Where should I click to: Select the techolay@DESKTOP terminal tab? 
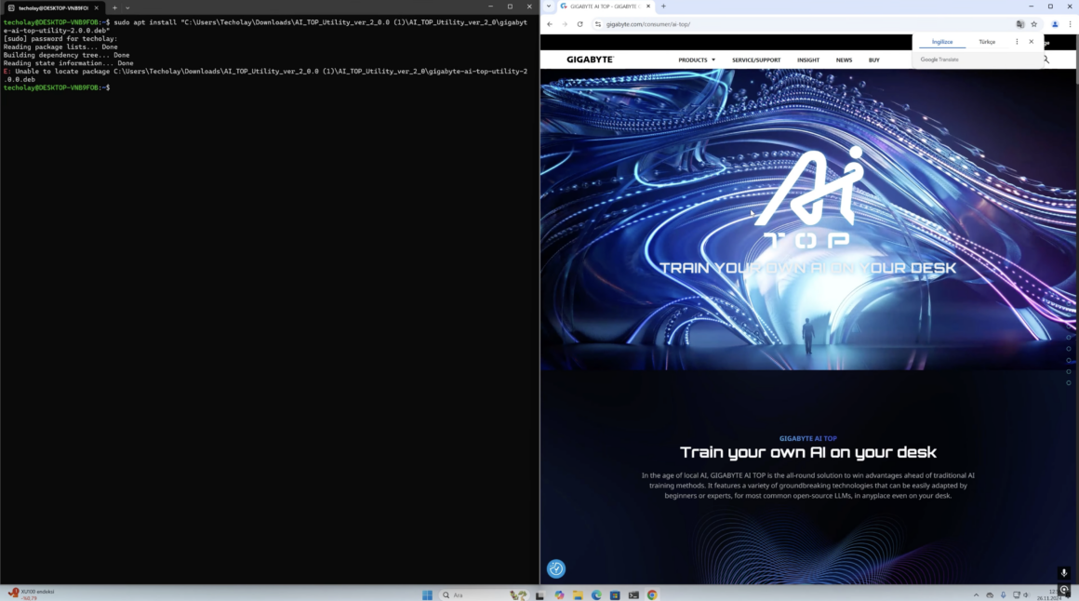tap(53, 7)
